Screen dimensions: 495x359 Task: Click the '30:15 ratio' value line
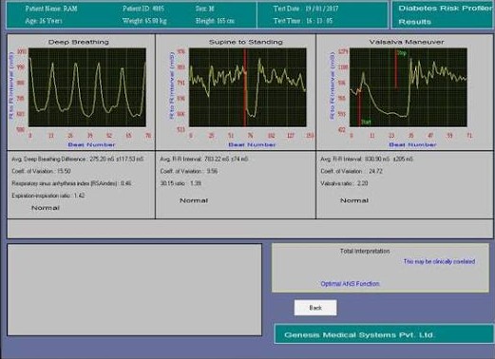[181, 183]
